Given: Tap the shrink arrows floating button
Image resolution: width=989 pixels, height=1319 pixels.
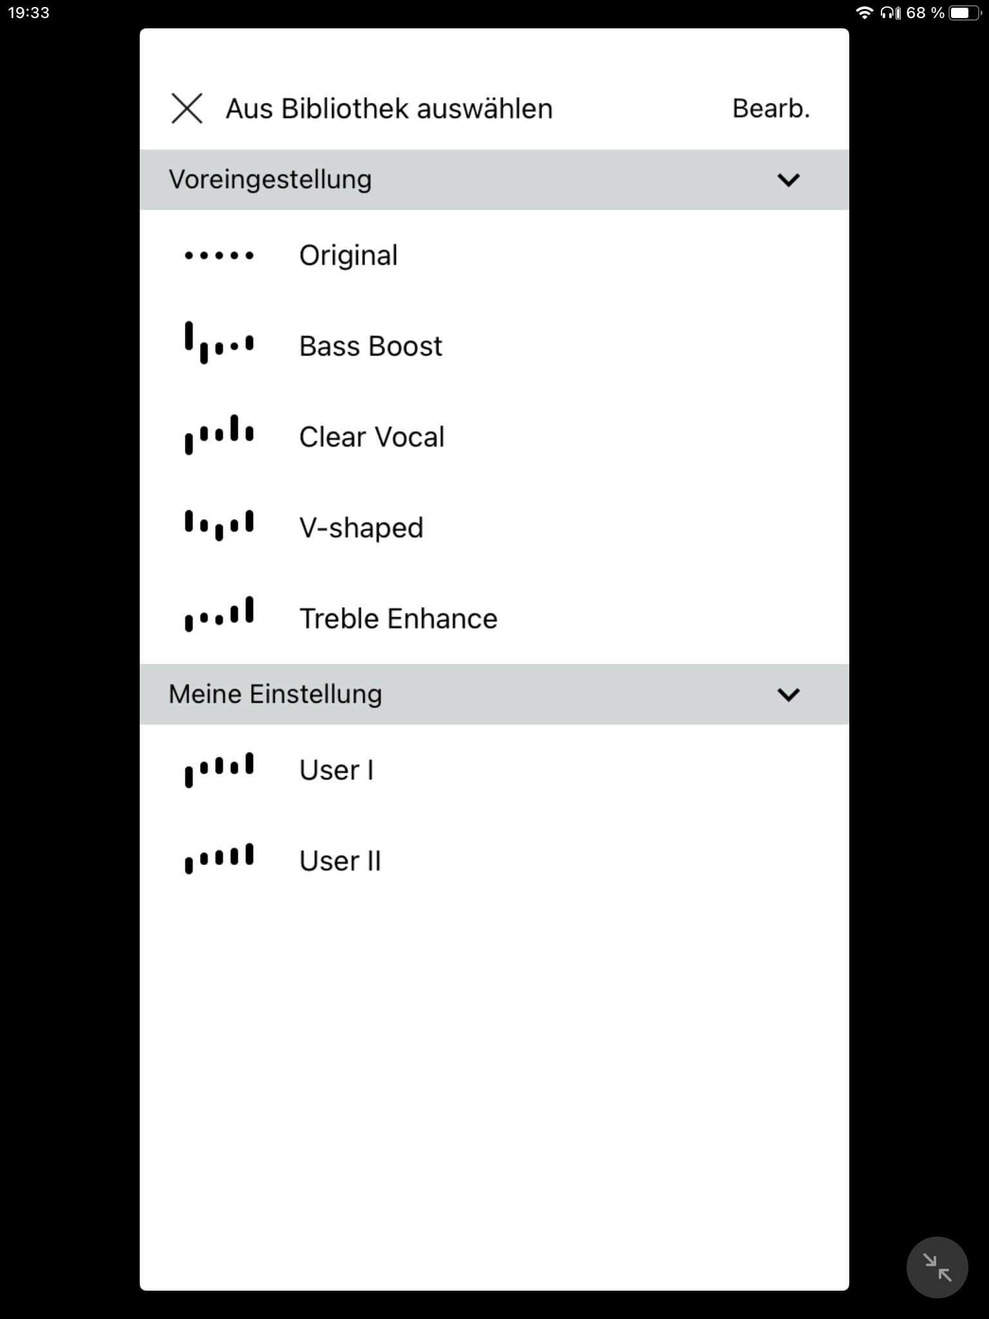Looking at the screenshot, I should pyautogui.click(x=937, y=1267).
